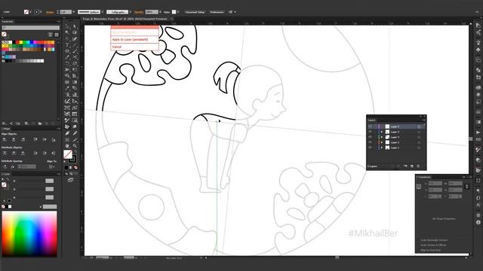
Task: Click Layer 5 target circle
Action: click(x=419, y=126)
